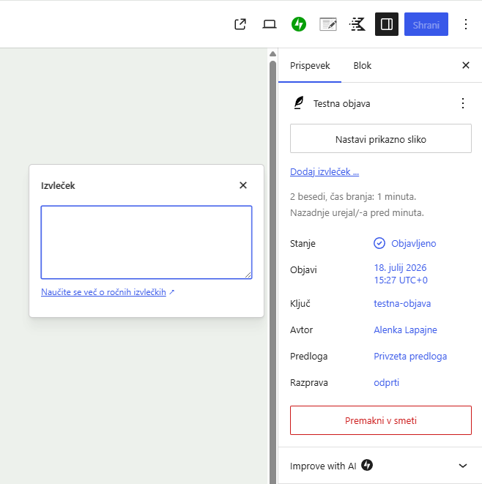Open the device preview laptop icon

(x=270, y=24)
